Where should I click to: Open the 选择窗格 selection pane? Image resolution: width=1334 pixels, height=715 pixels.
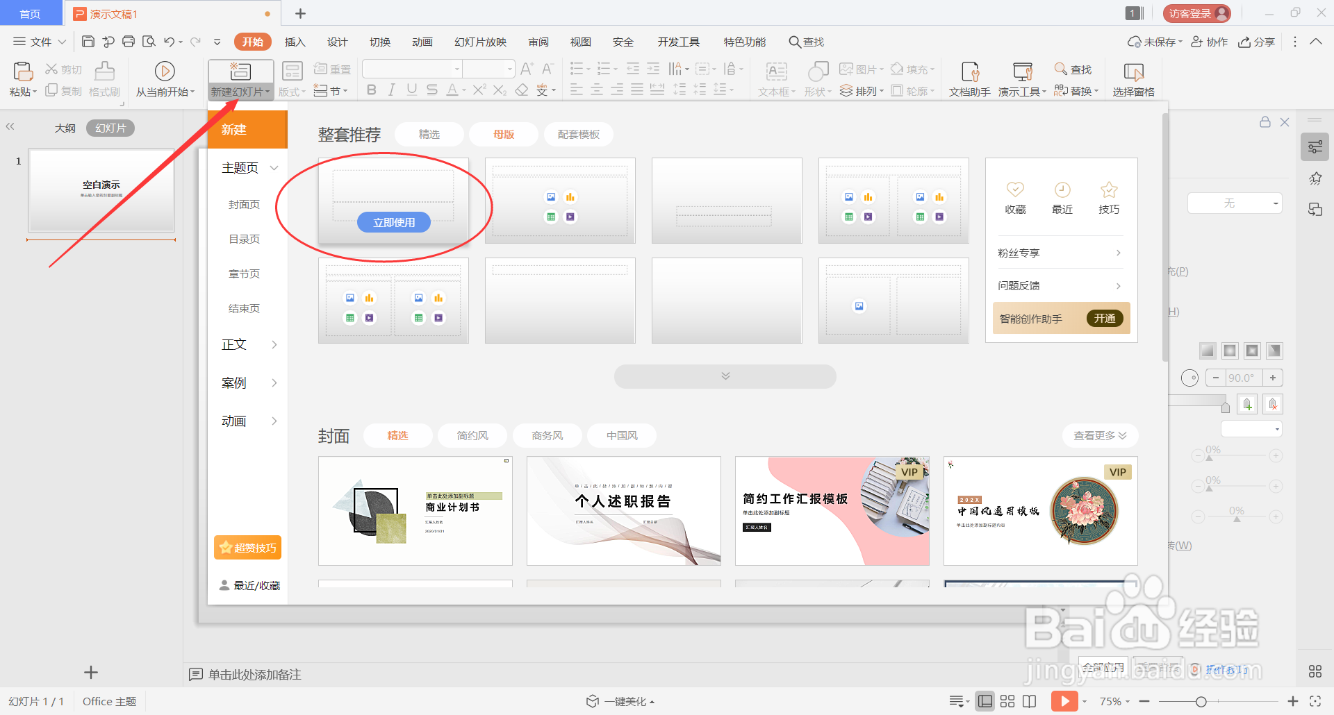pyautogui.click(x=1133, y=78)
